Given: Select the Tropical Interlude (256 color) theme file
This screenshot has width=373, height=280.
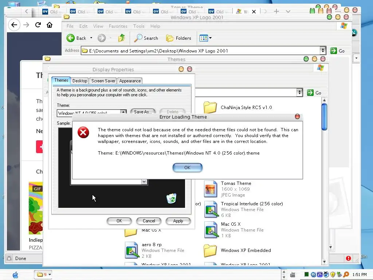Looking at the screenshot, I should [x=243, y=210].
